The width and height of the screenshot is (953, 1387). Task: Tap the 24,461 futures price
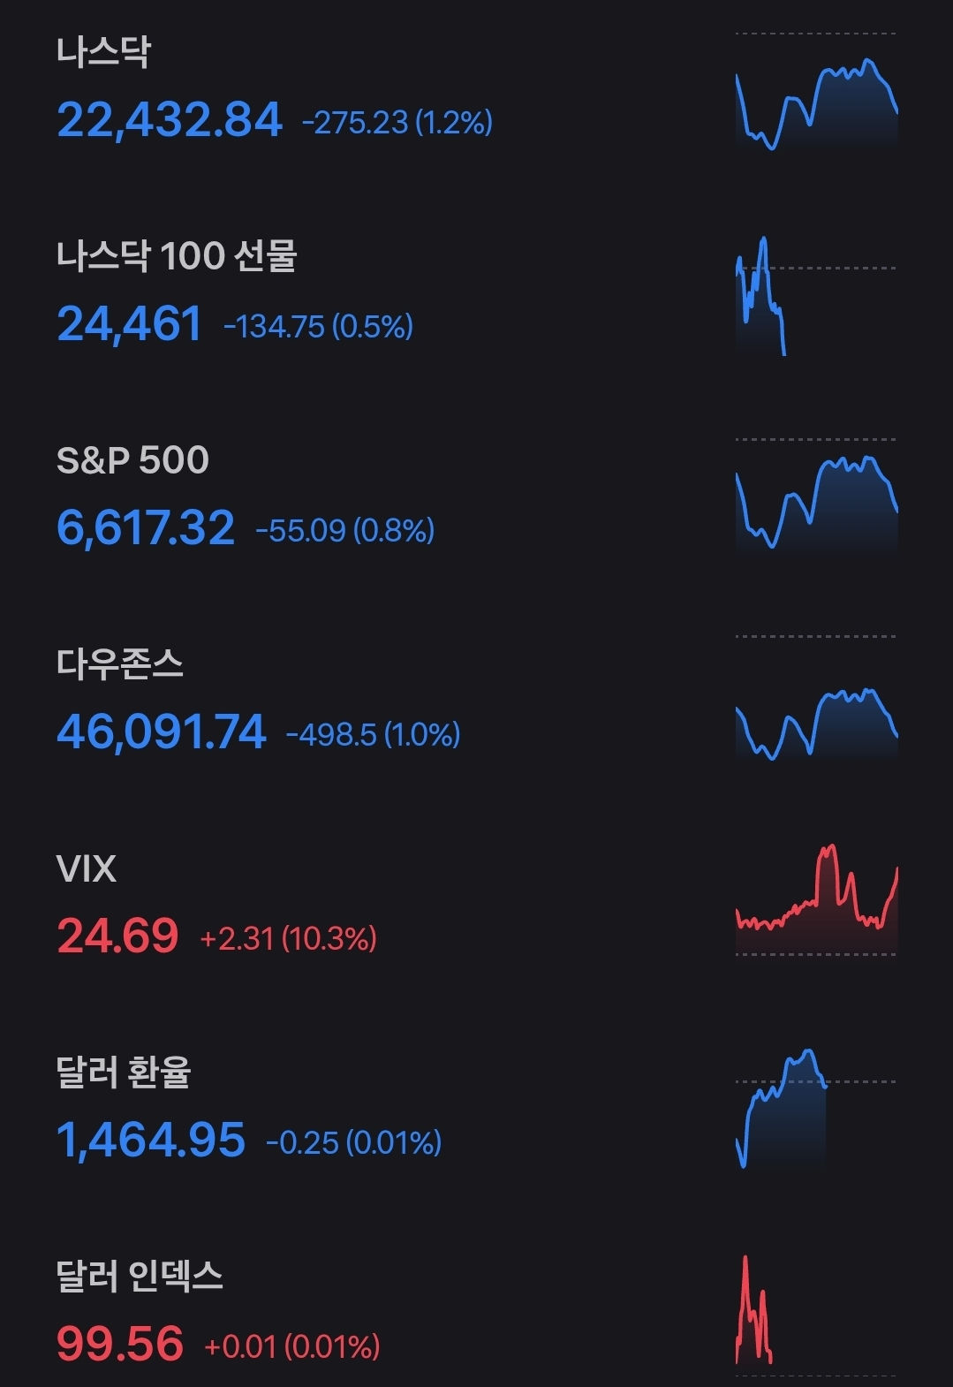129,323
